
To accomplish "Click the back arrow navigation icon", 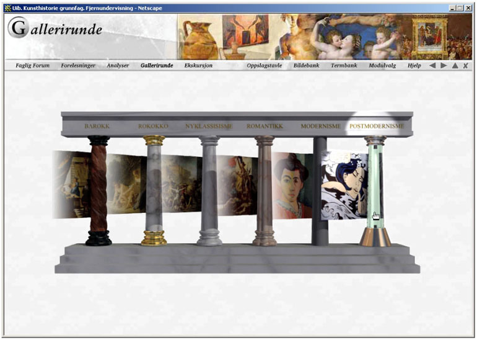I will (432, 65).
